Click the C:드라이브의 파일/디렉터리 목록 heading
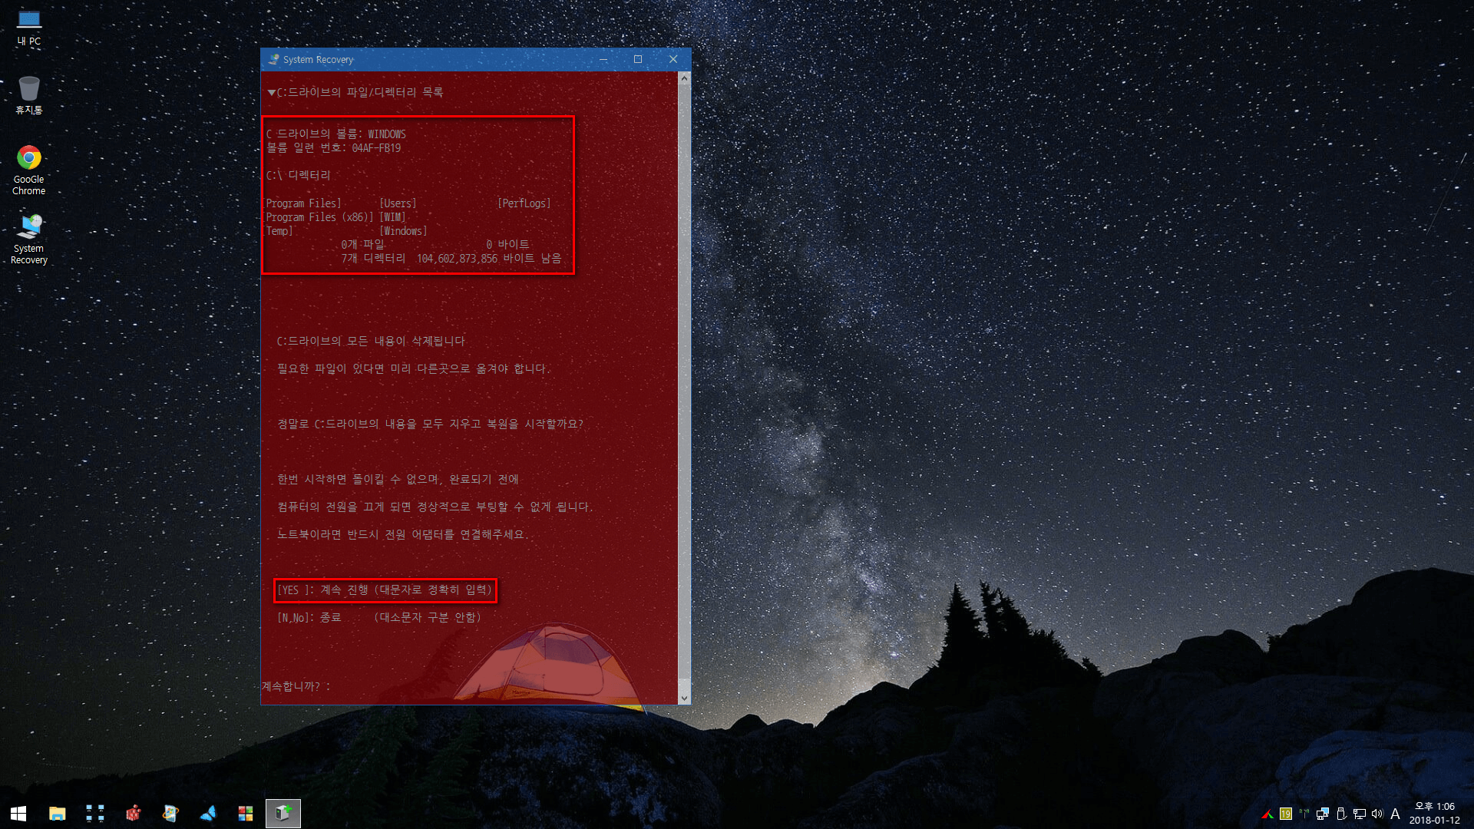 [x=355, y=92]
